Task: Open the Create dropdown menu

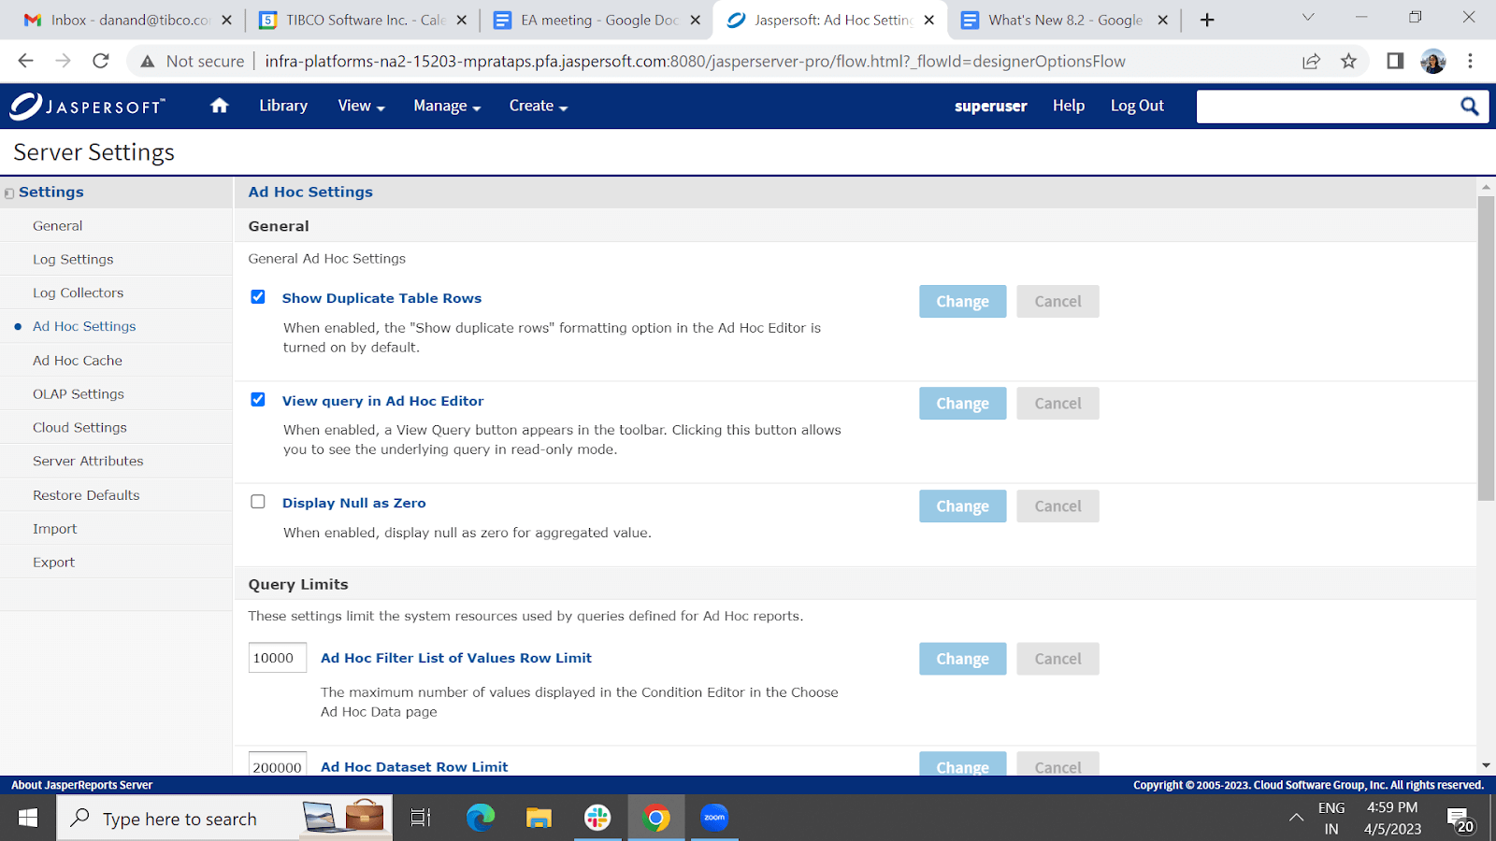Action: [x=539, y=106]
